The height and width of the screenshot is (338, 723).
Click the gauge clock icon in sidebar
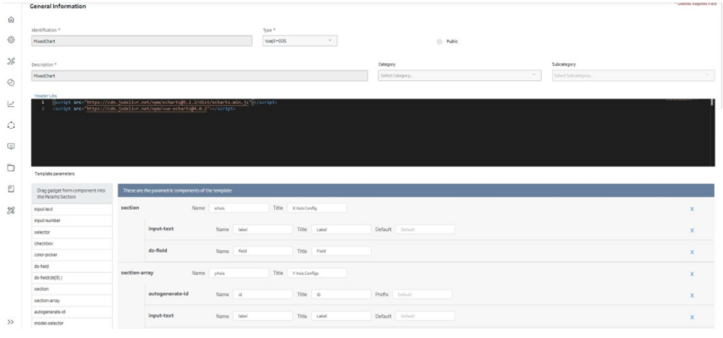tap(11, 83)
